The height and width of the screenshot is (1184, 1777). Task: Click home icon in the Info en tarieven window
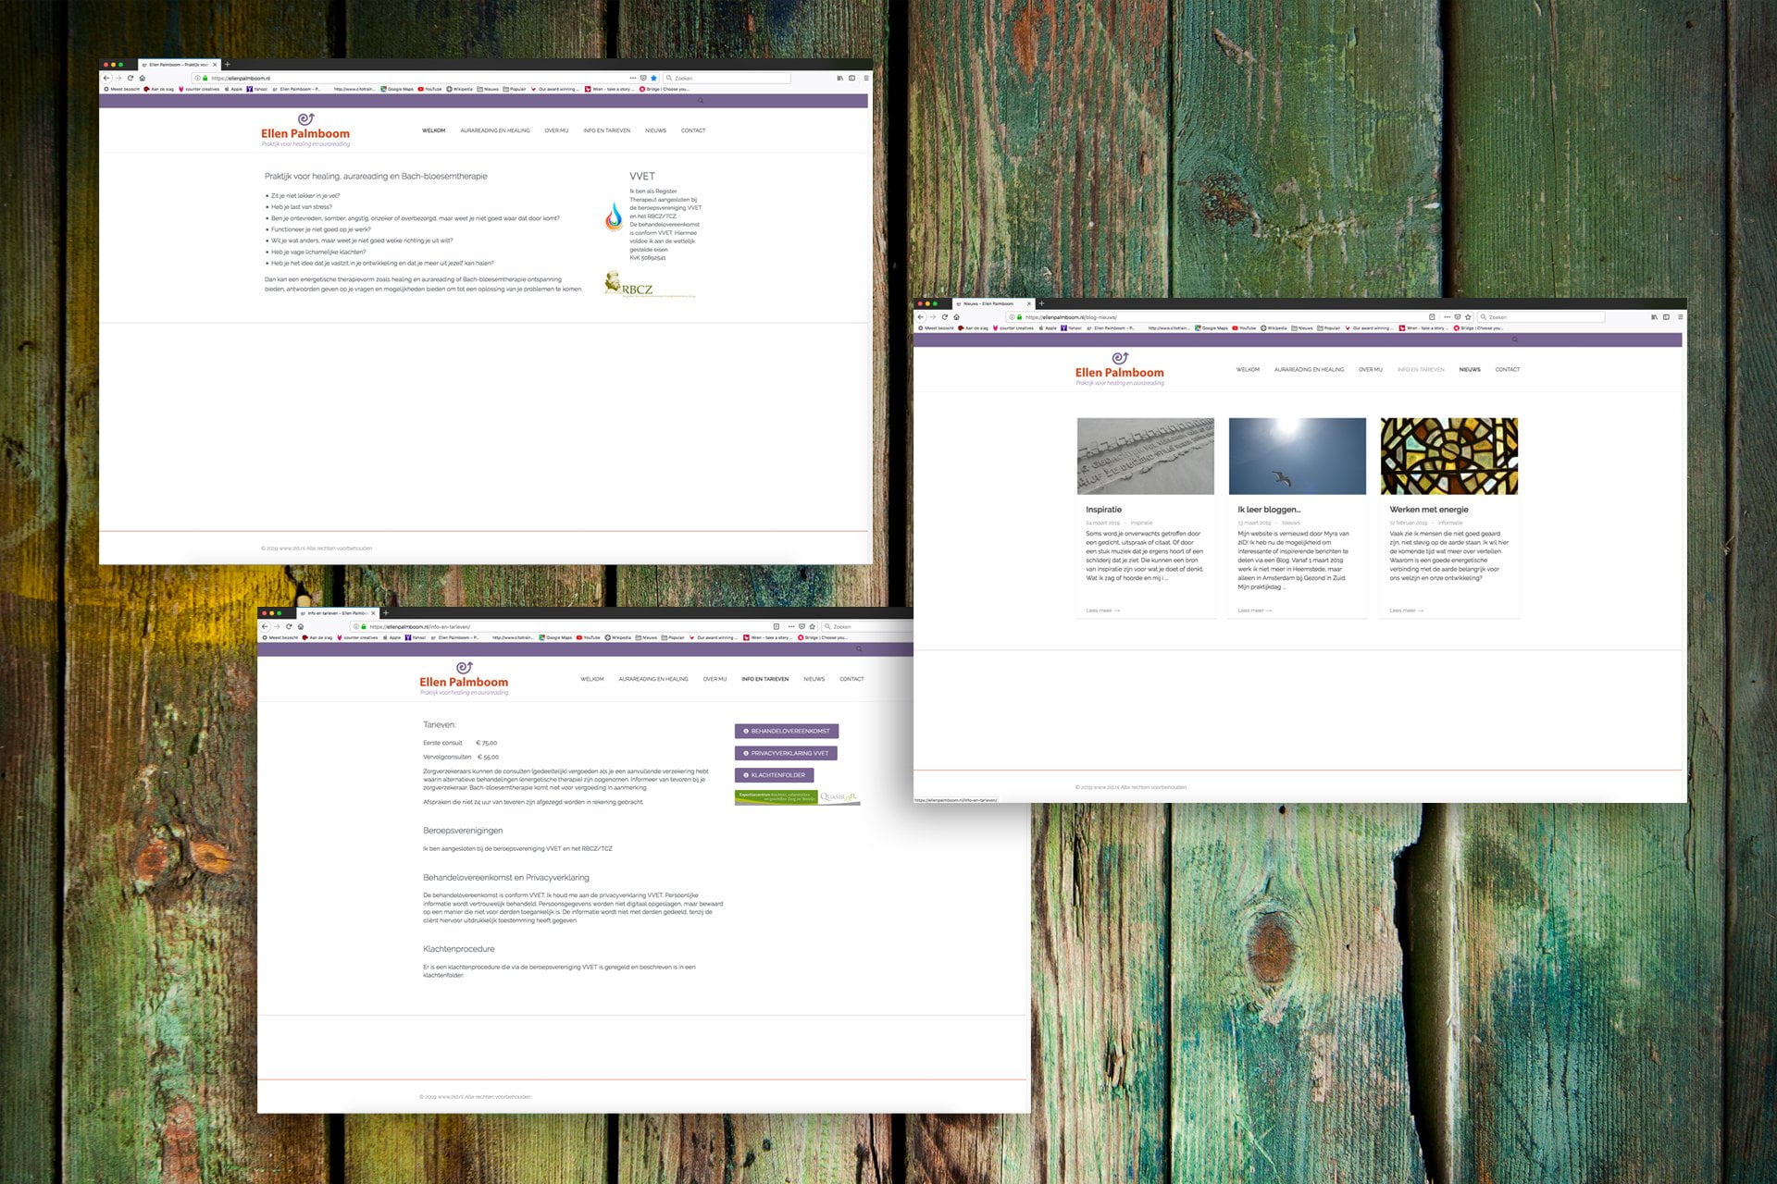click(301, 626)
